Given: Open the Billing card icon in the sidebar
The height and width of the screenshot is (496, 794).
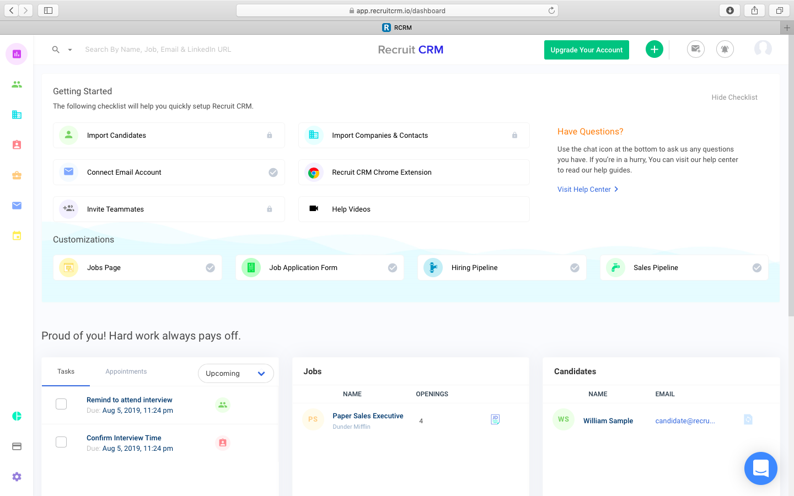Looking at the screenshot, I should [17, 446].
